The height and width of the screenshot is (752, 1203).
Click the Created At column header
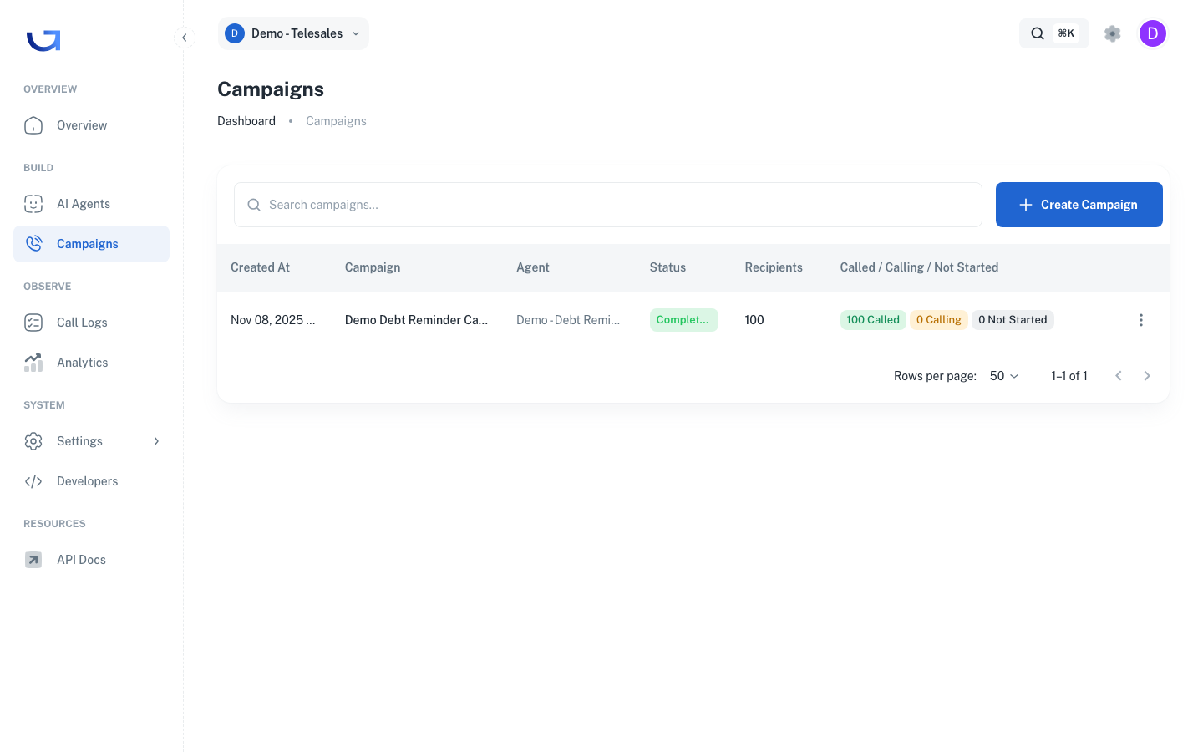pos(260,267)
